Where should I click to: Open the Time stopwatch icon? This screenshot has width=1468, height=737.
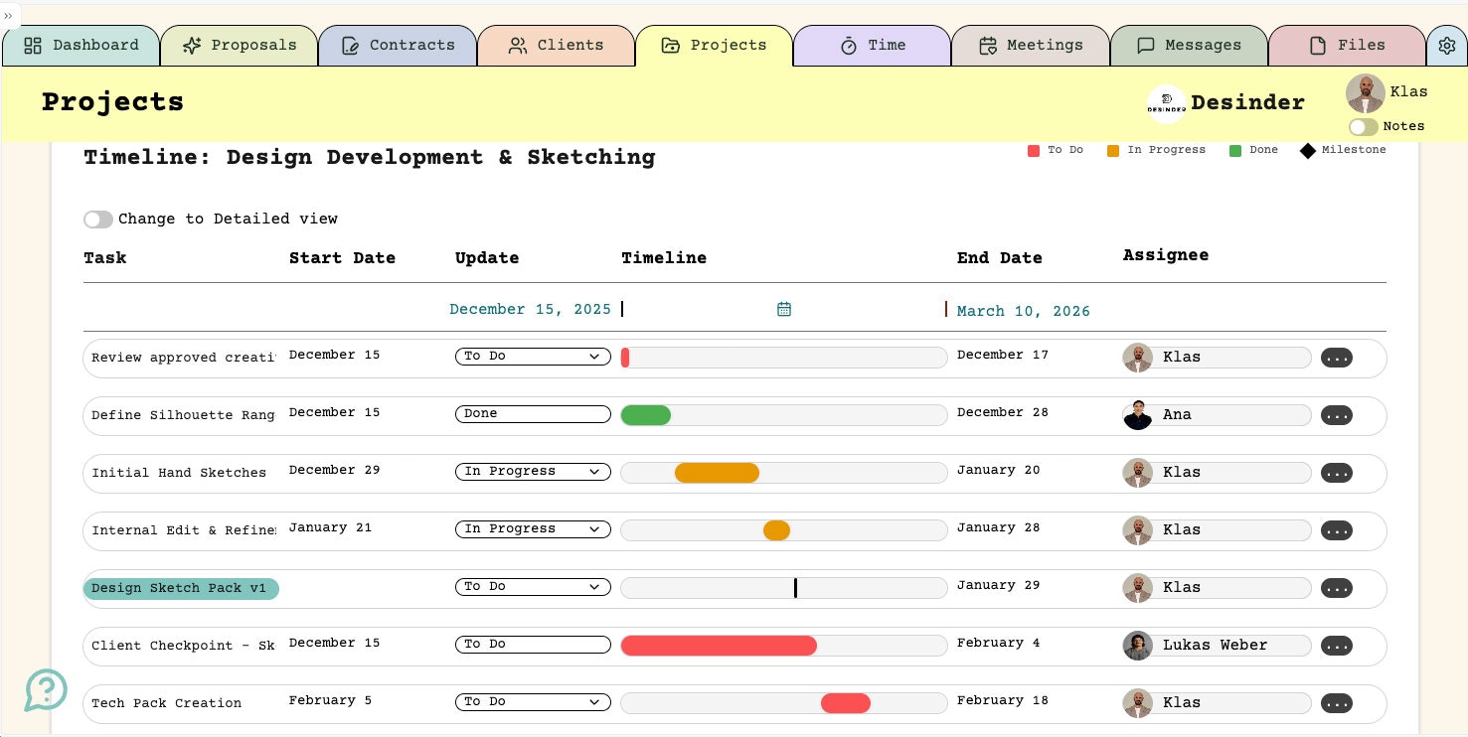tap(848, 46)
